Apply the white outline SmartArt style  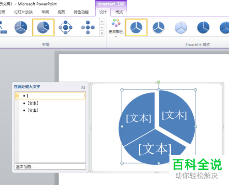(x=158, y=27)
